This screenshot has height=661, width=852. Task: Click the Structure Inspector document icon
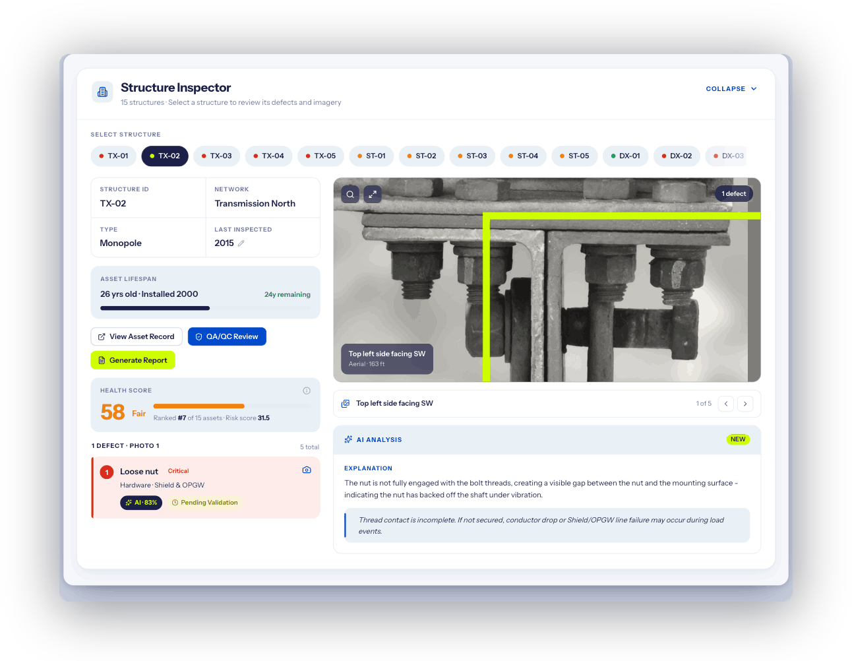click(x=102, y=92)
